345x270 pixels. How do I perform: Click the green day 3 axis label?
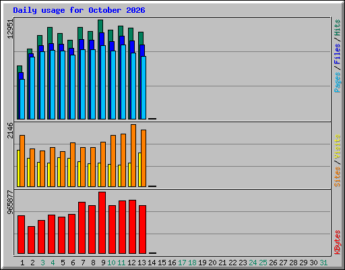[42, 263]
